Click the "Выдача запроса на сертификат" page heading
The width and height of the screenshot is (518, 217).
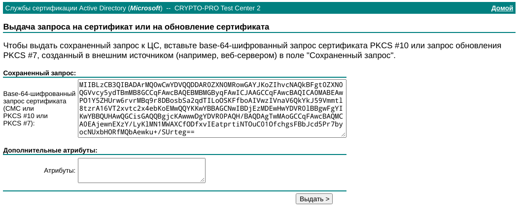click(136, 27)
